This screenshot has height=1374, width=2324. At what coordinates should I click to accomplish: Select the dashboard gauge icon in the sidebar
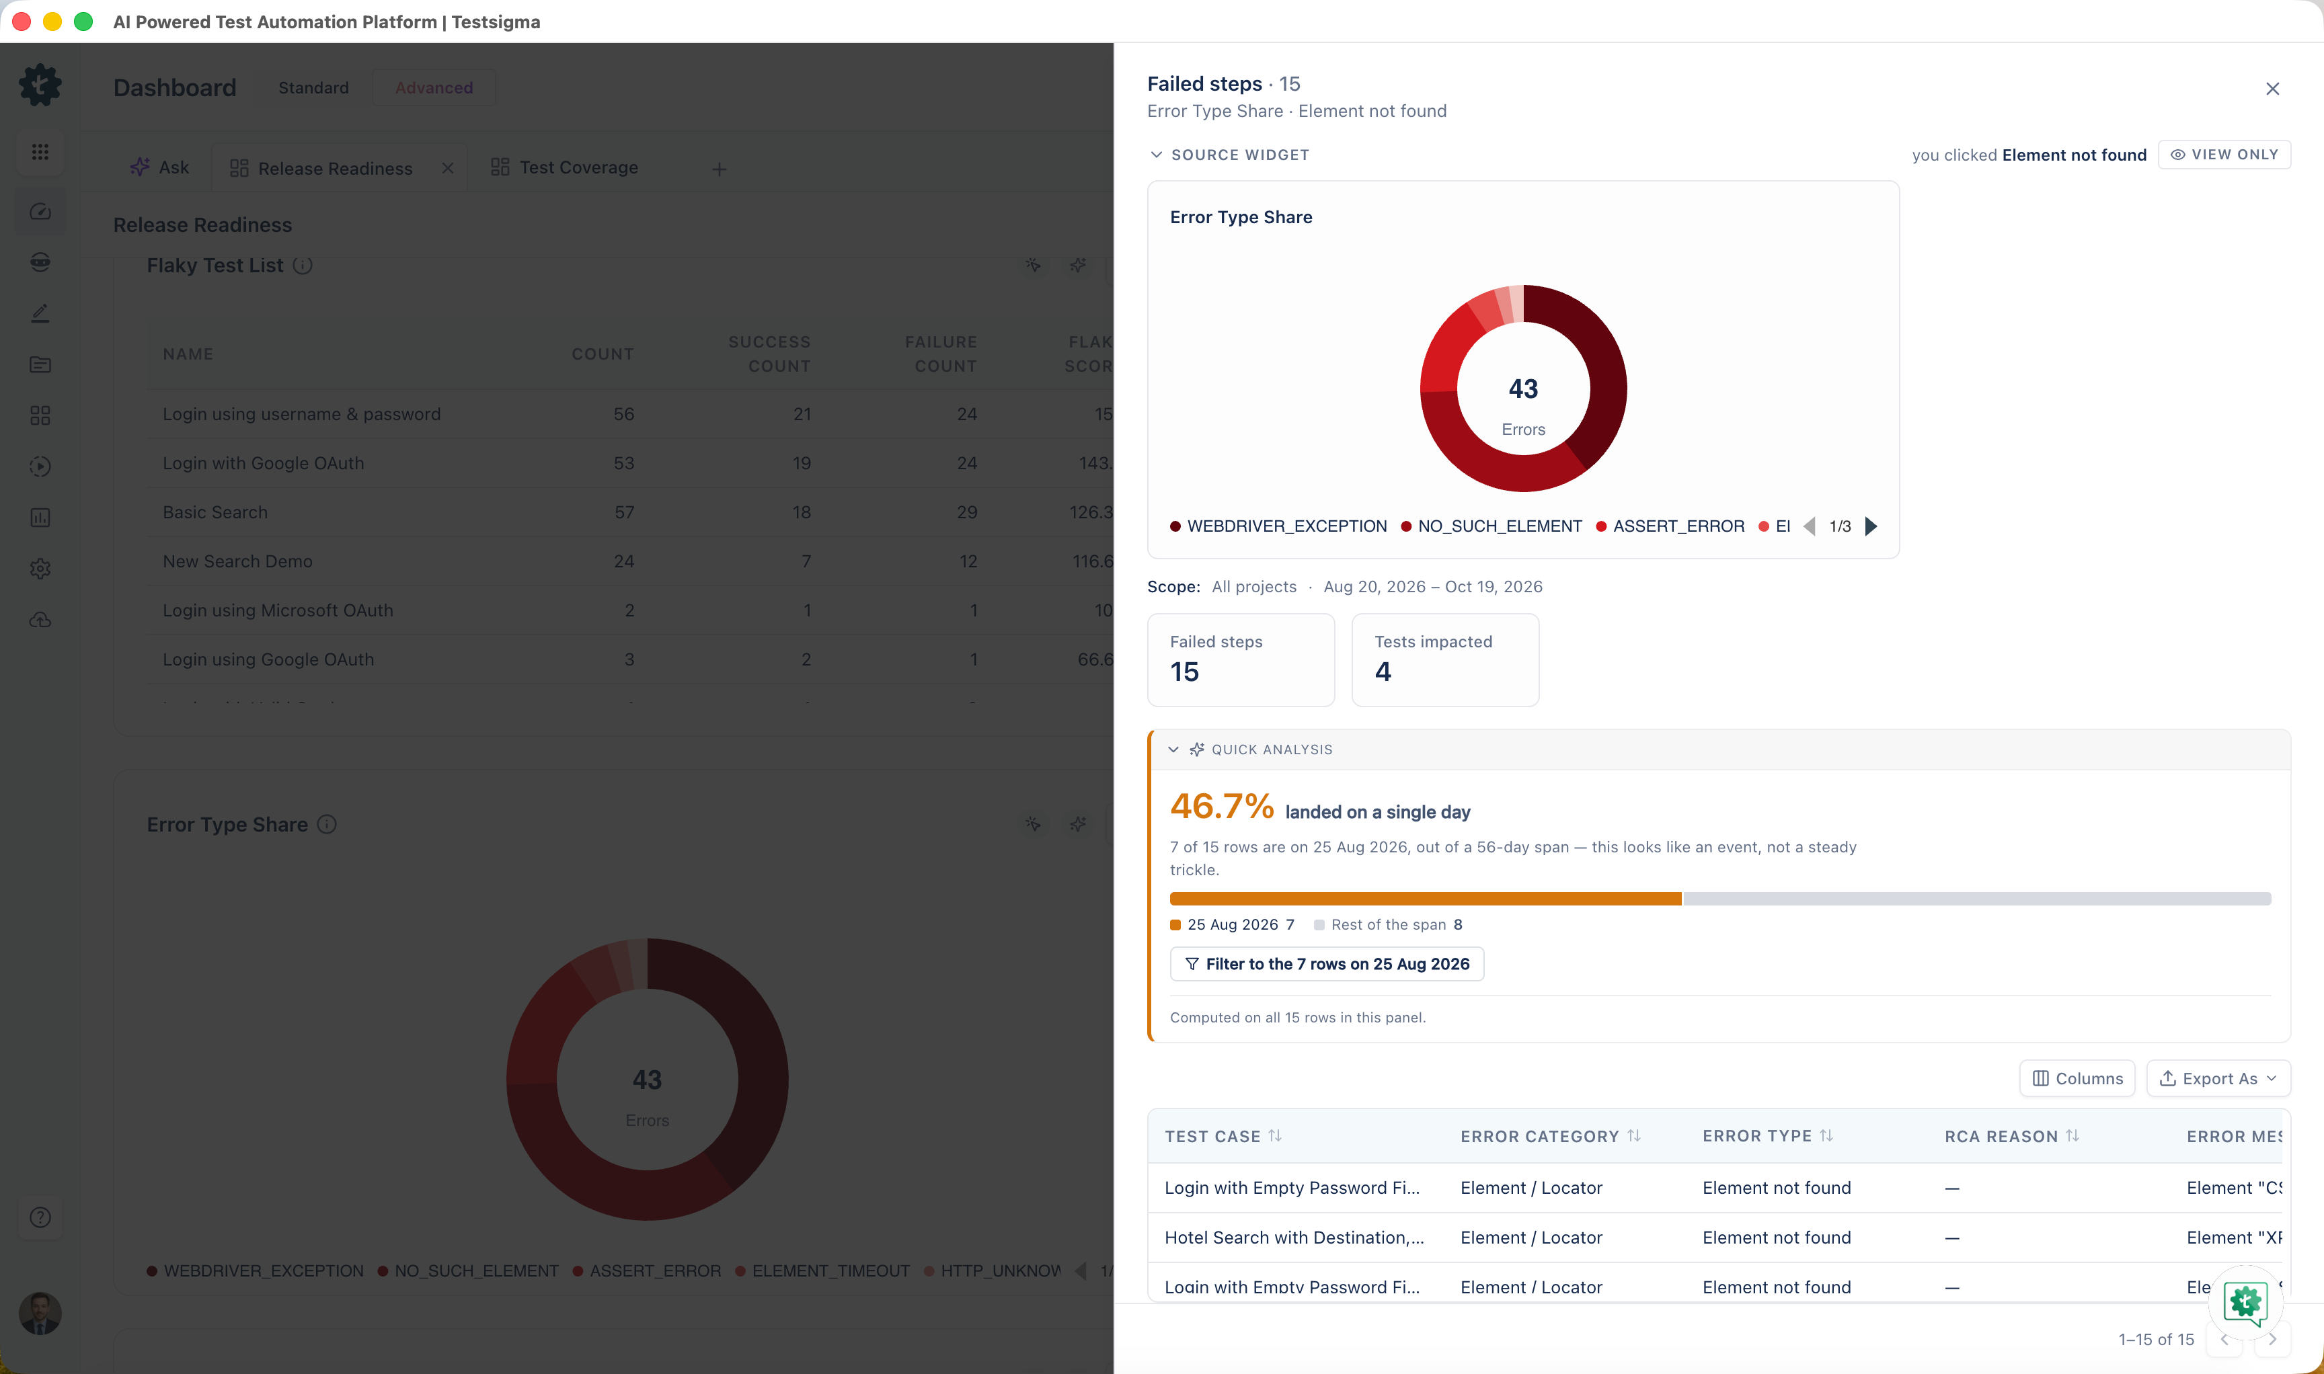click(x=40, y=212)
